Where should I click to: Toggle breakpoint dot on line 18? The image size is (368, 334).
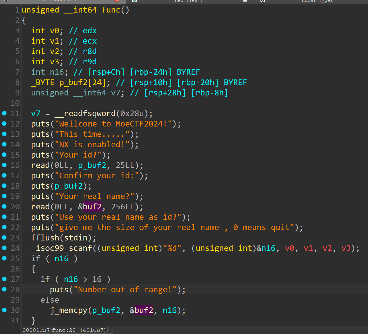pyautogui.click(x=4, y=186)
